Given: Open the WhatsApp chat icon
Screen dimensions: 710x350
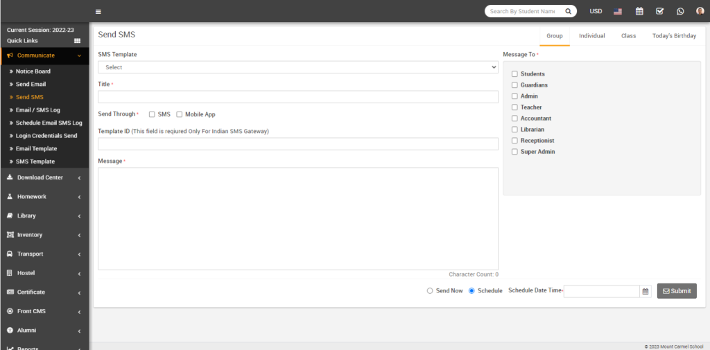Looking at the screenshot, I should pyautogui.click(x=681, y=11).
